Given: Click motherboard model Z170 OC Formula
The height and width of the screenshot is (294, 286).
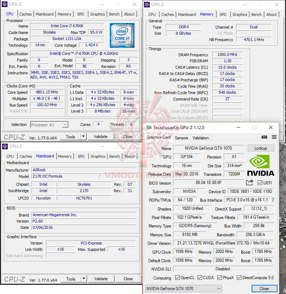Looking at the screenshot, I should (x=65, y=176).
